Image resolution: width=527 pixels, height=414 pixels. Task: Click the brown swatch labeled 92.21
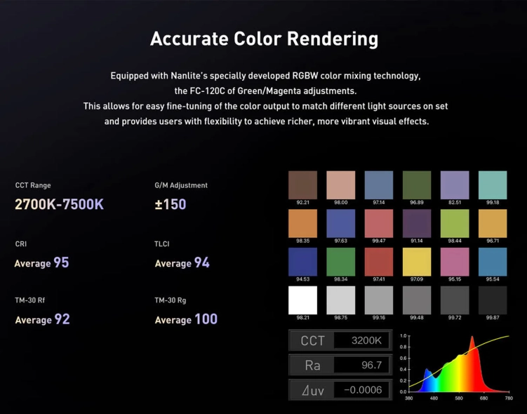pyautogui.click(x=303, y=184)
